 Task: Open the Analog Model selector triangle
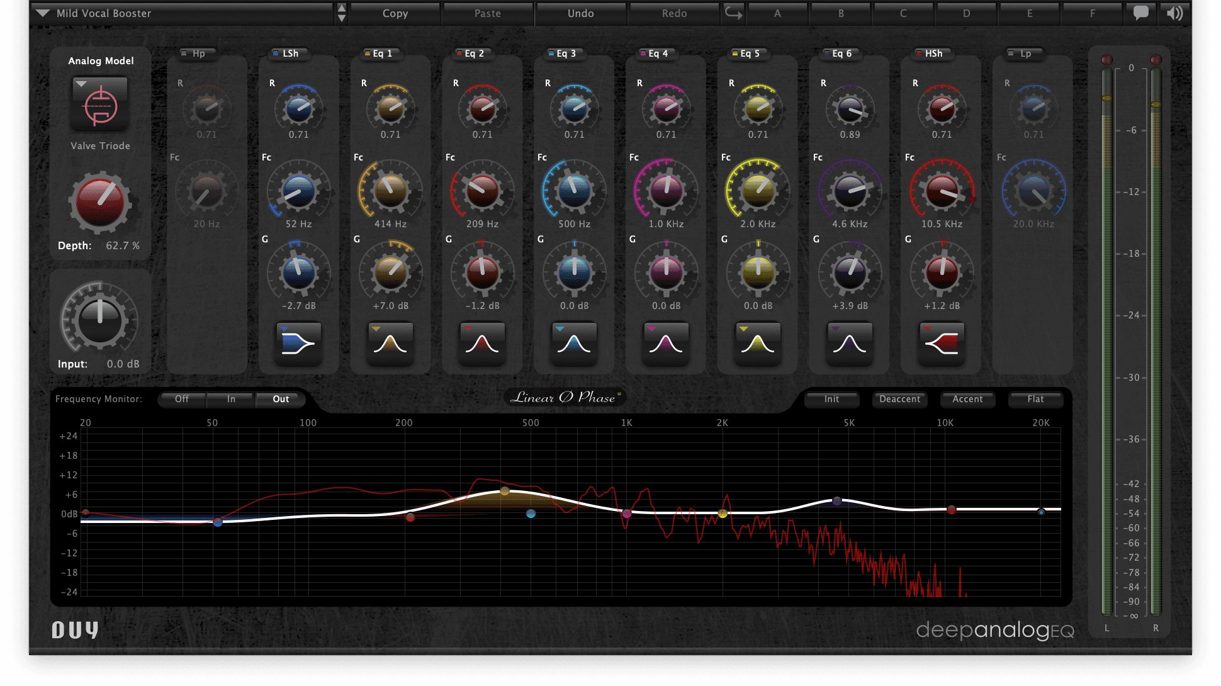(81, 82)
